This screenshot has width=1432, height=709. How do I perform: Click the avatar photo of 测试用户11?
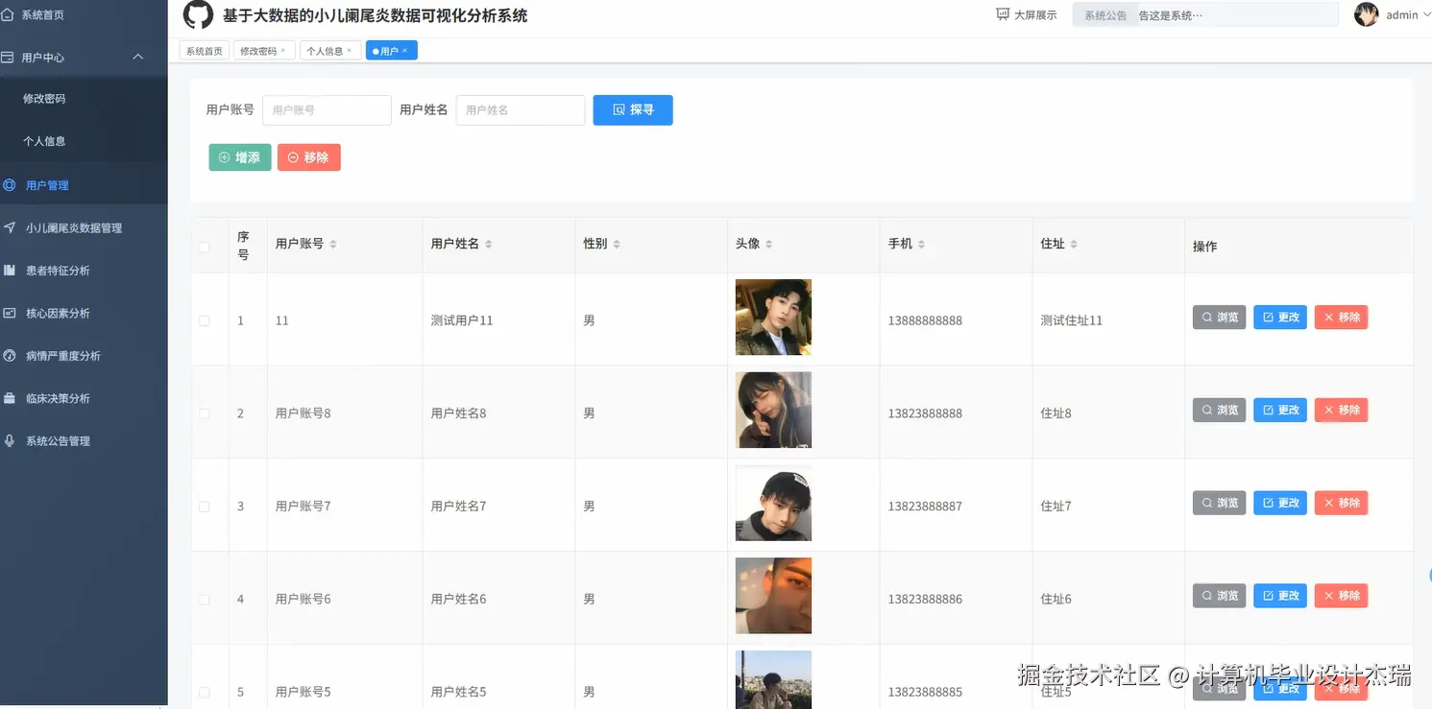tap(773, 318)
